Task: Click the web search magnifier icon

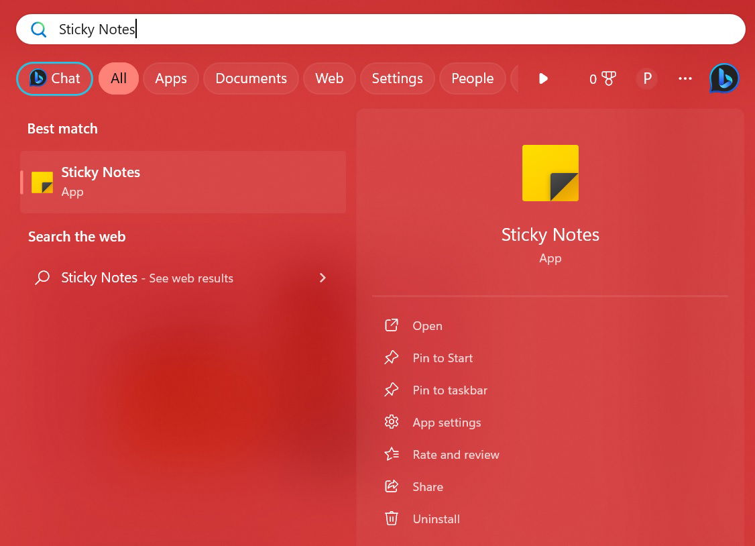Action: (x=42, y=278)
